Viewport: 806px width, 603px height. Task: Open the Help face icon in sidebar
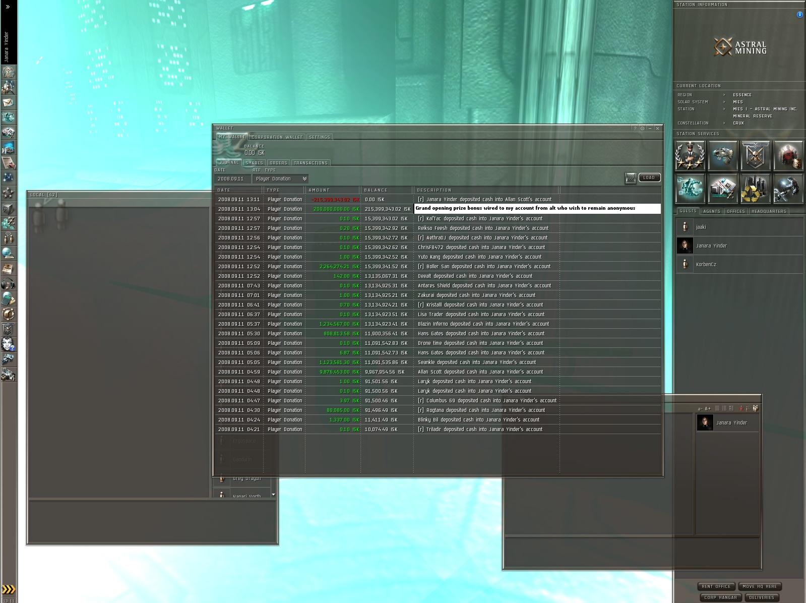pyautogui.click(x=8, y=344)
